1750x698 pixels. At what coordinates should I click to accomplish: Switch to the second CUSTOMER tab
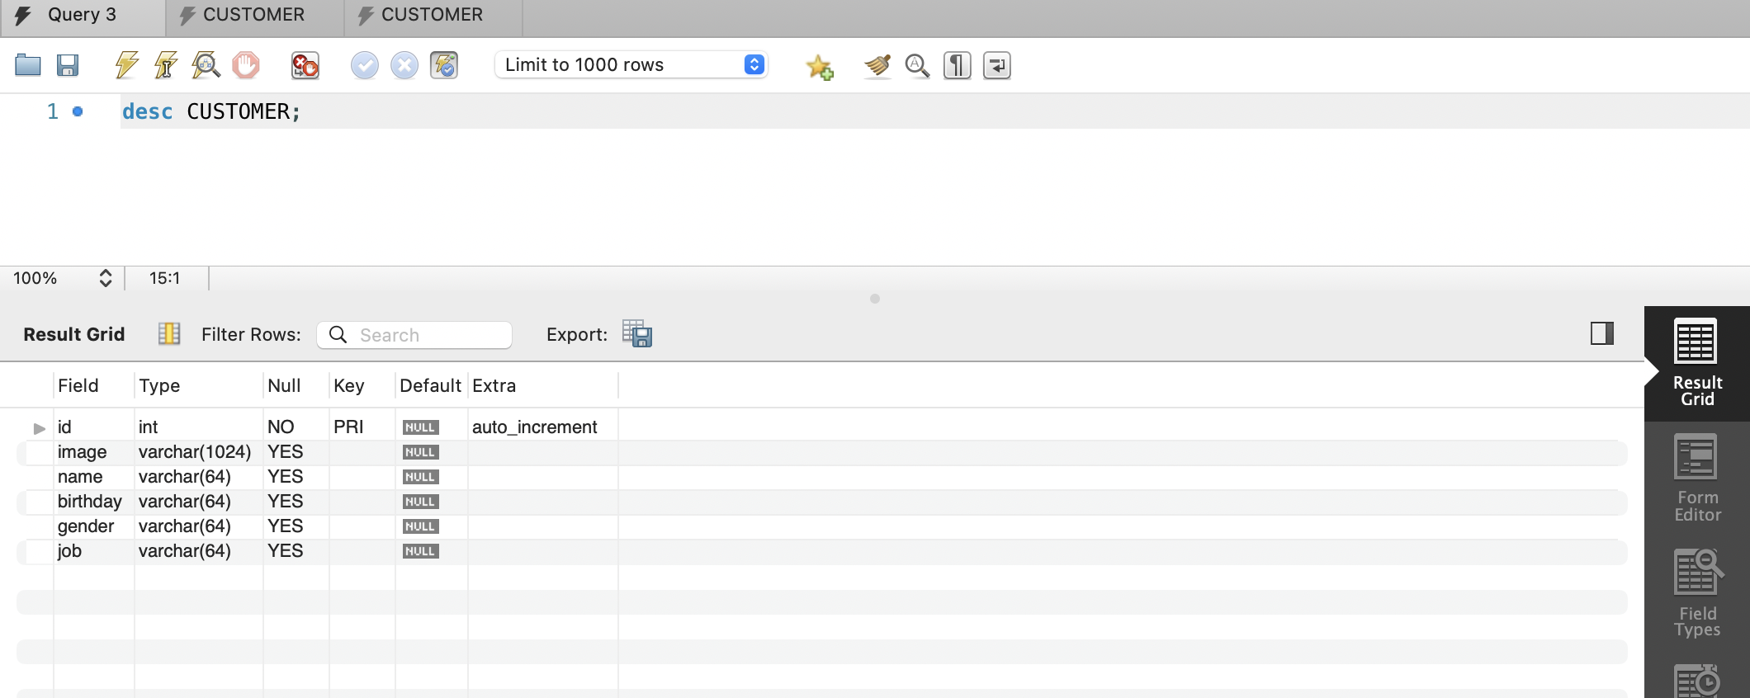click(x=433, y=17)
